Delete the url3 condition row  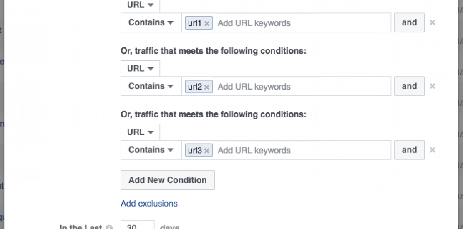[433, 150]
